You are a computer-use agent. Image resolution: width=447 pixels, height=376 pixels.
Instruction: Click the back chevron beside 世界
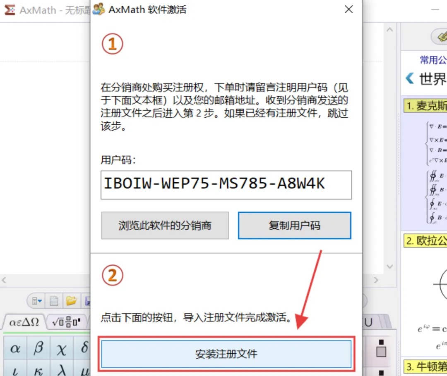coord(410,78)
